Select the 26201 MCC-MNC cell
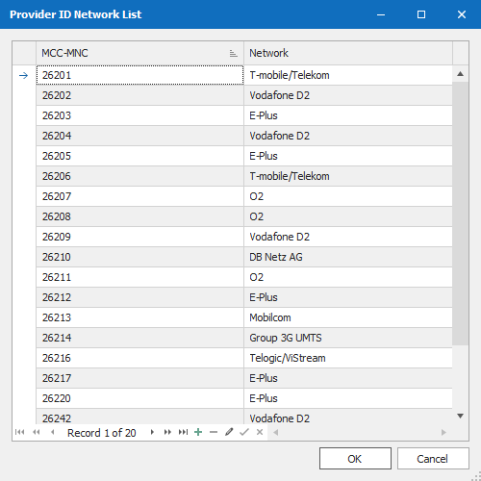The image size is (481, 481). 139,75
